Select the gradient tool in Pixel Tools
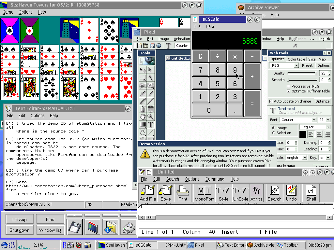Viewport: 334px width, 250px height. click(143, 124)
